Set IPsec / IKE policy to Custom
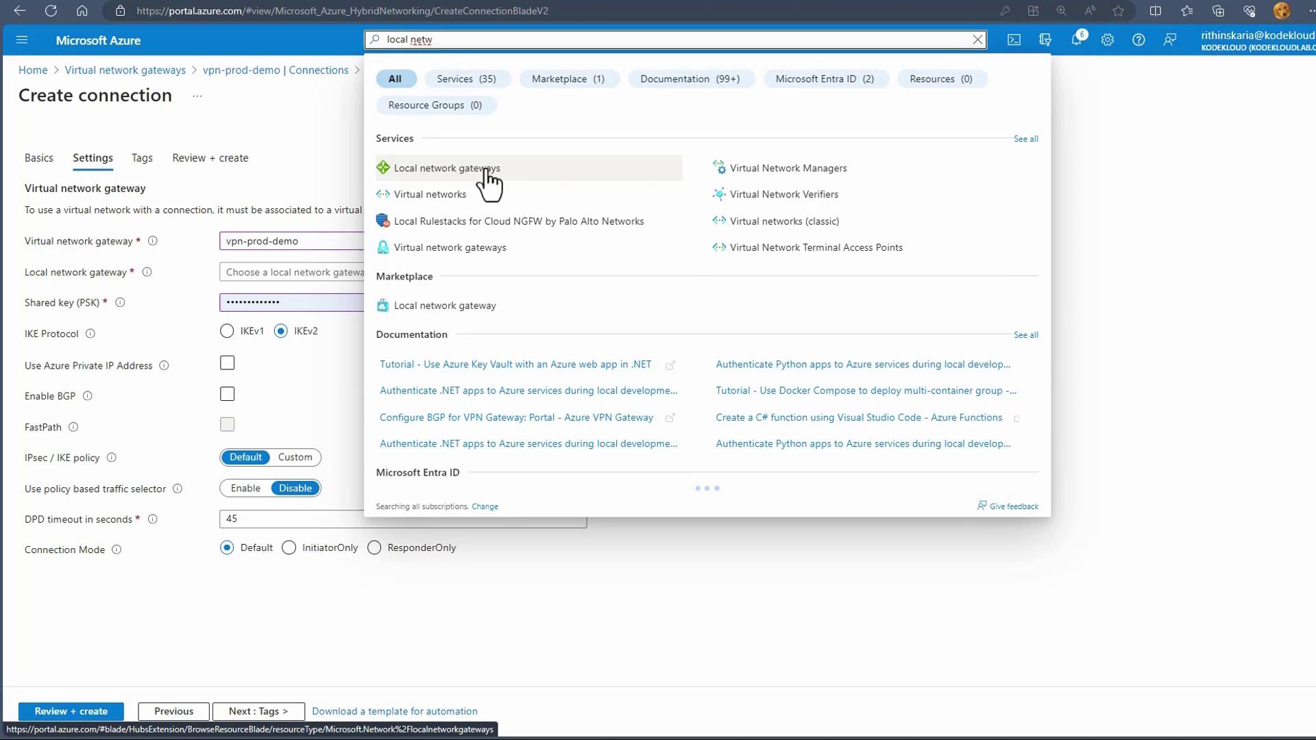Screen dimensions: 1316x740 pos(295,457)
